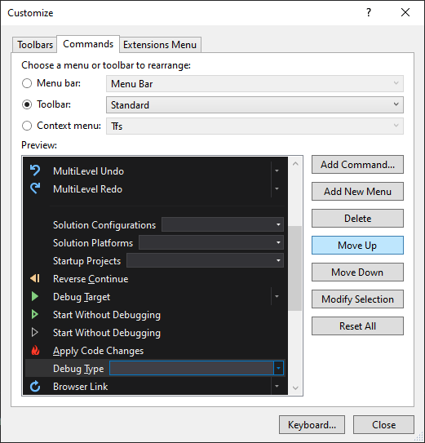Select the Menu bar radio button

27,83
